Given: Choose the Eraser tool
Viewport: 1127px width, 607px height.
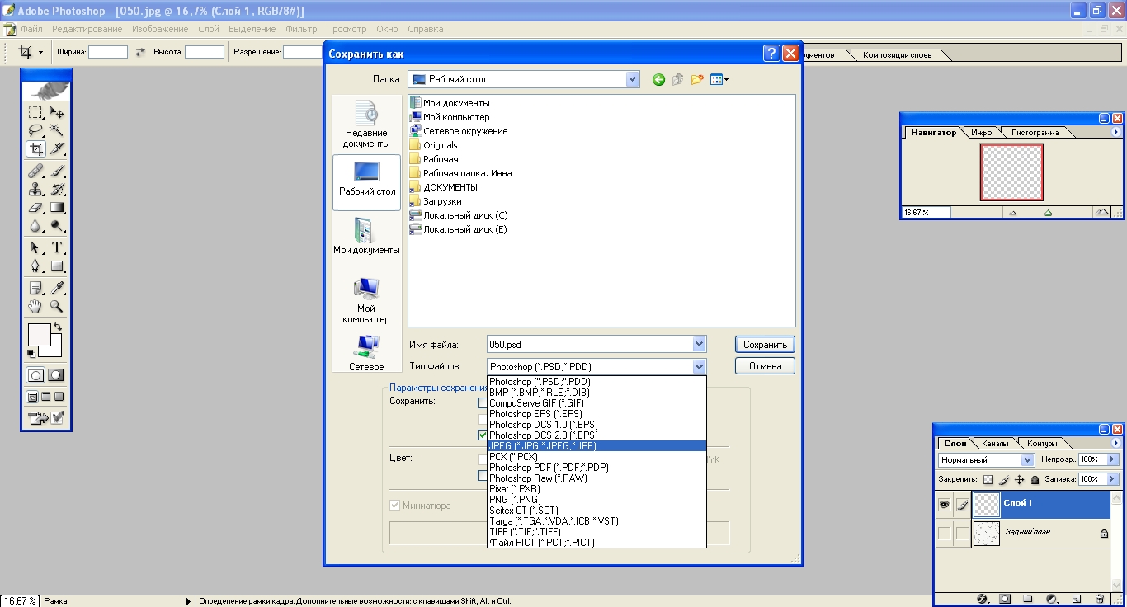Looking at the screenshot, I should pyautogui.click(x=35, y=208).
